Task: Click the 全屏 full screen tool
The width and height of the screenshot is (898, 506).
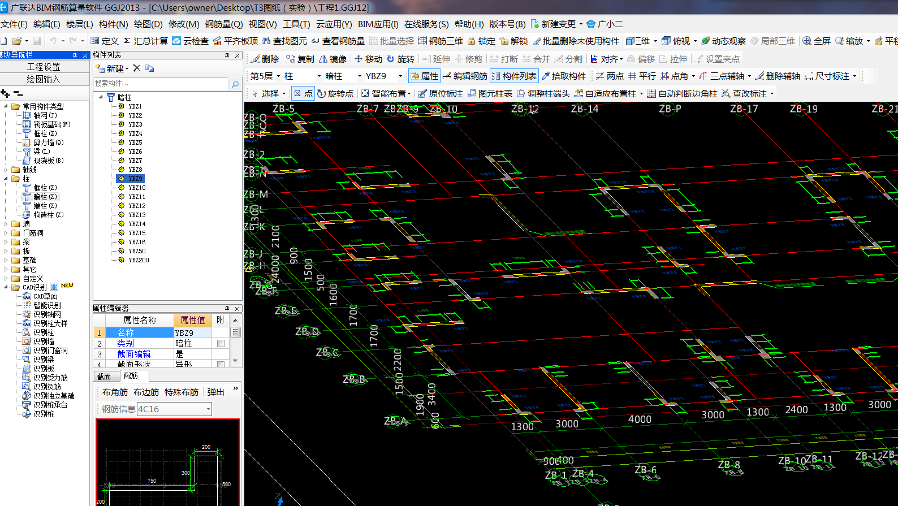Action: tap(817, 41)
